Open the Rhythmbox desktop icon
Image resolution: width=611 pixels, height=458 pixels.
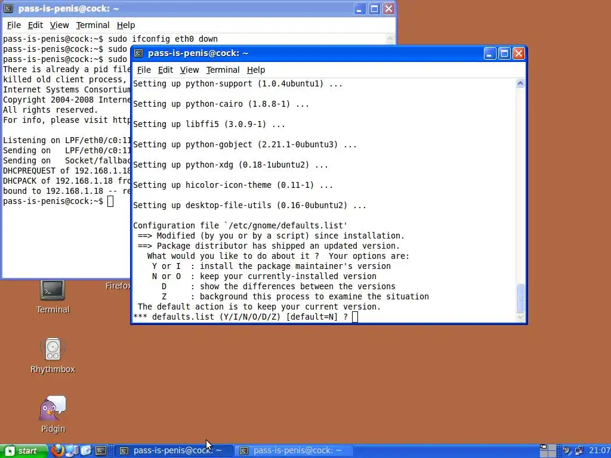(53, 355)
